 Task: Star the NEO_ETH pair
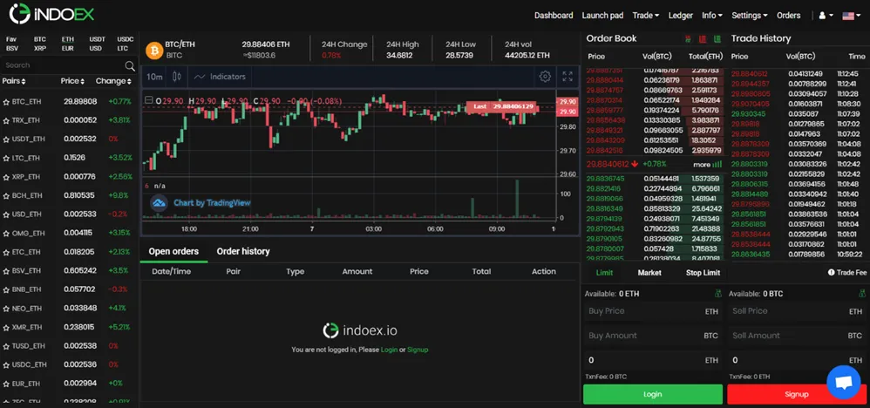[x=6, y=309]
